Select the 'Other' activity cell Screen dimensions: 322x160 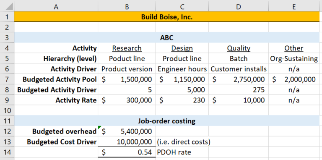(x=294, y=48)
